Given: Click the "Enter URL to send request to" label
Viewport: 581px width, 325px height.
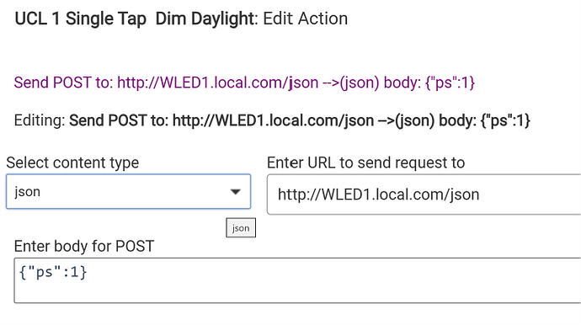Looking at the screenshot, I should [365, 163].
